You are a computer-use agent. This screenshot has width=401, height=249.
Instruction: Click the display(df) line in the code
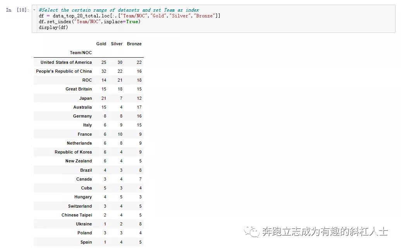coord(51,27)
